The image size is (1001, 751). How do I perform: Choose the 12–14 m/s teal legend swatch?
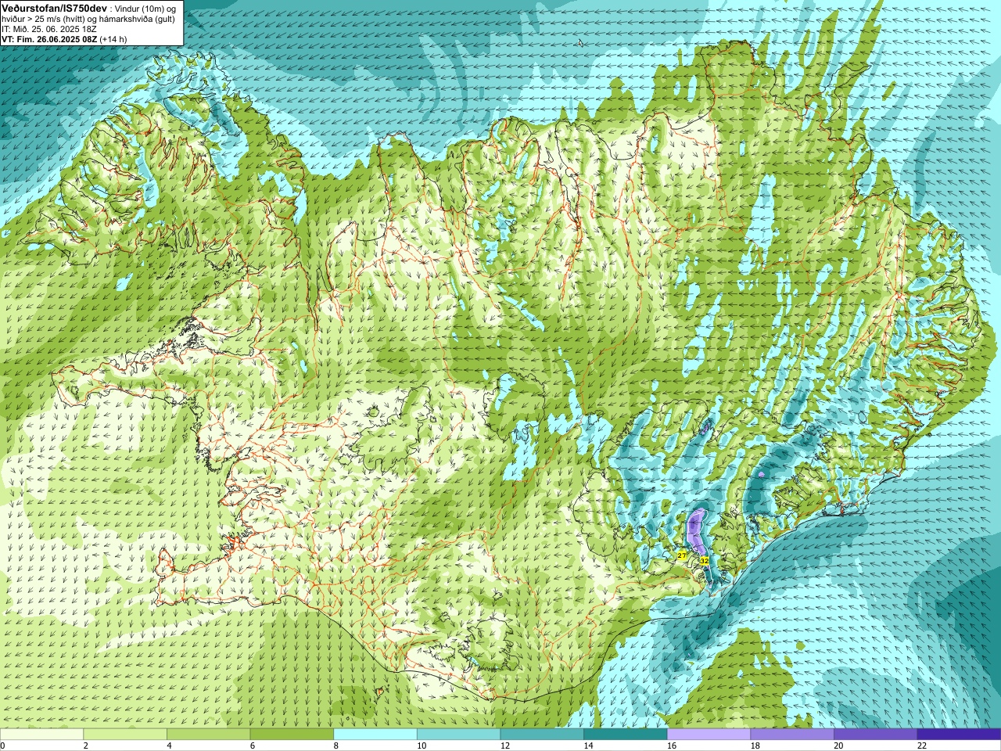coord(542,735)
